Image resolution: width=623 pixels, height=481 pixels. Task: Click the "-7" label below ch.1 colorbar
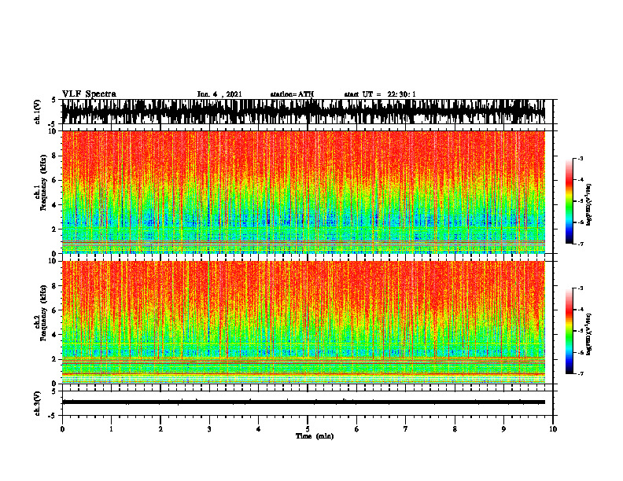tap(581, 244)
